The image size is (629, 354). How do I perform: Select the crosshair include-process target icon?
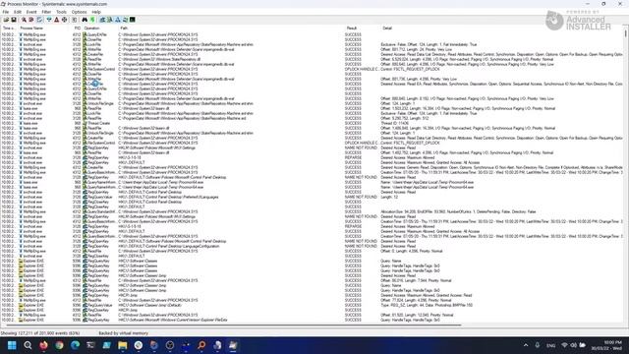tap(64, 20)
